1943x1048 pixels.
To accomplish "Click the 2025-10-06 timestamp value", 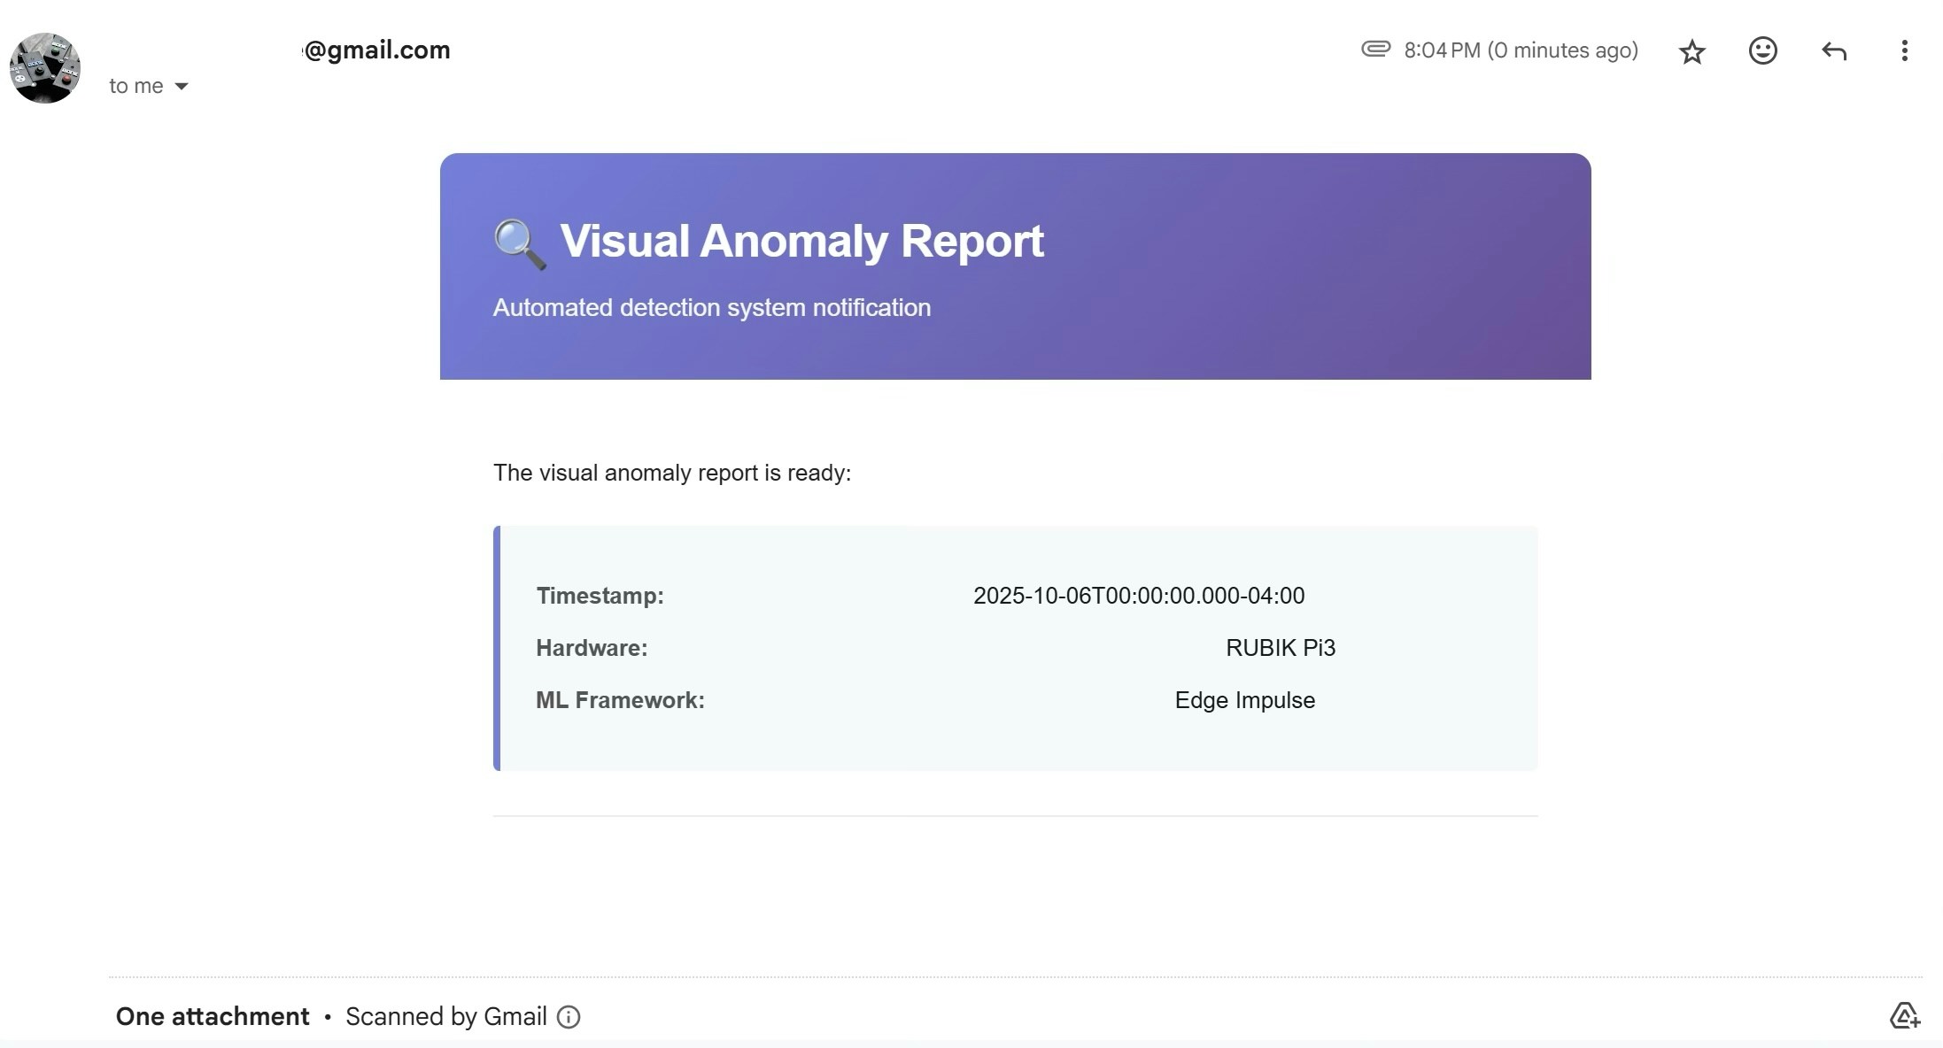I will coord(1138,596).
